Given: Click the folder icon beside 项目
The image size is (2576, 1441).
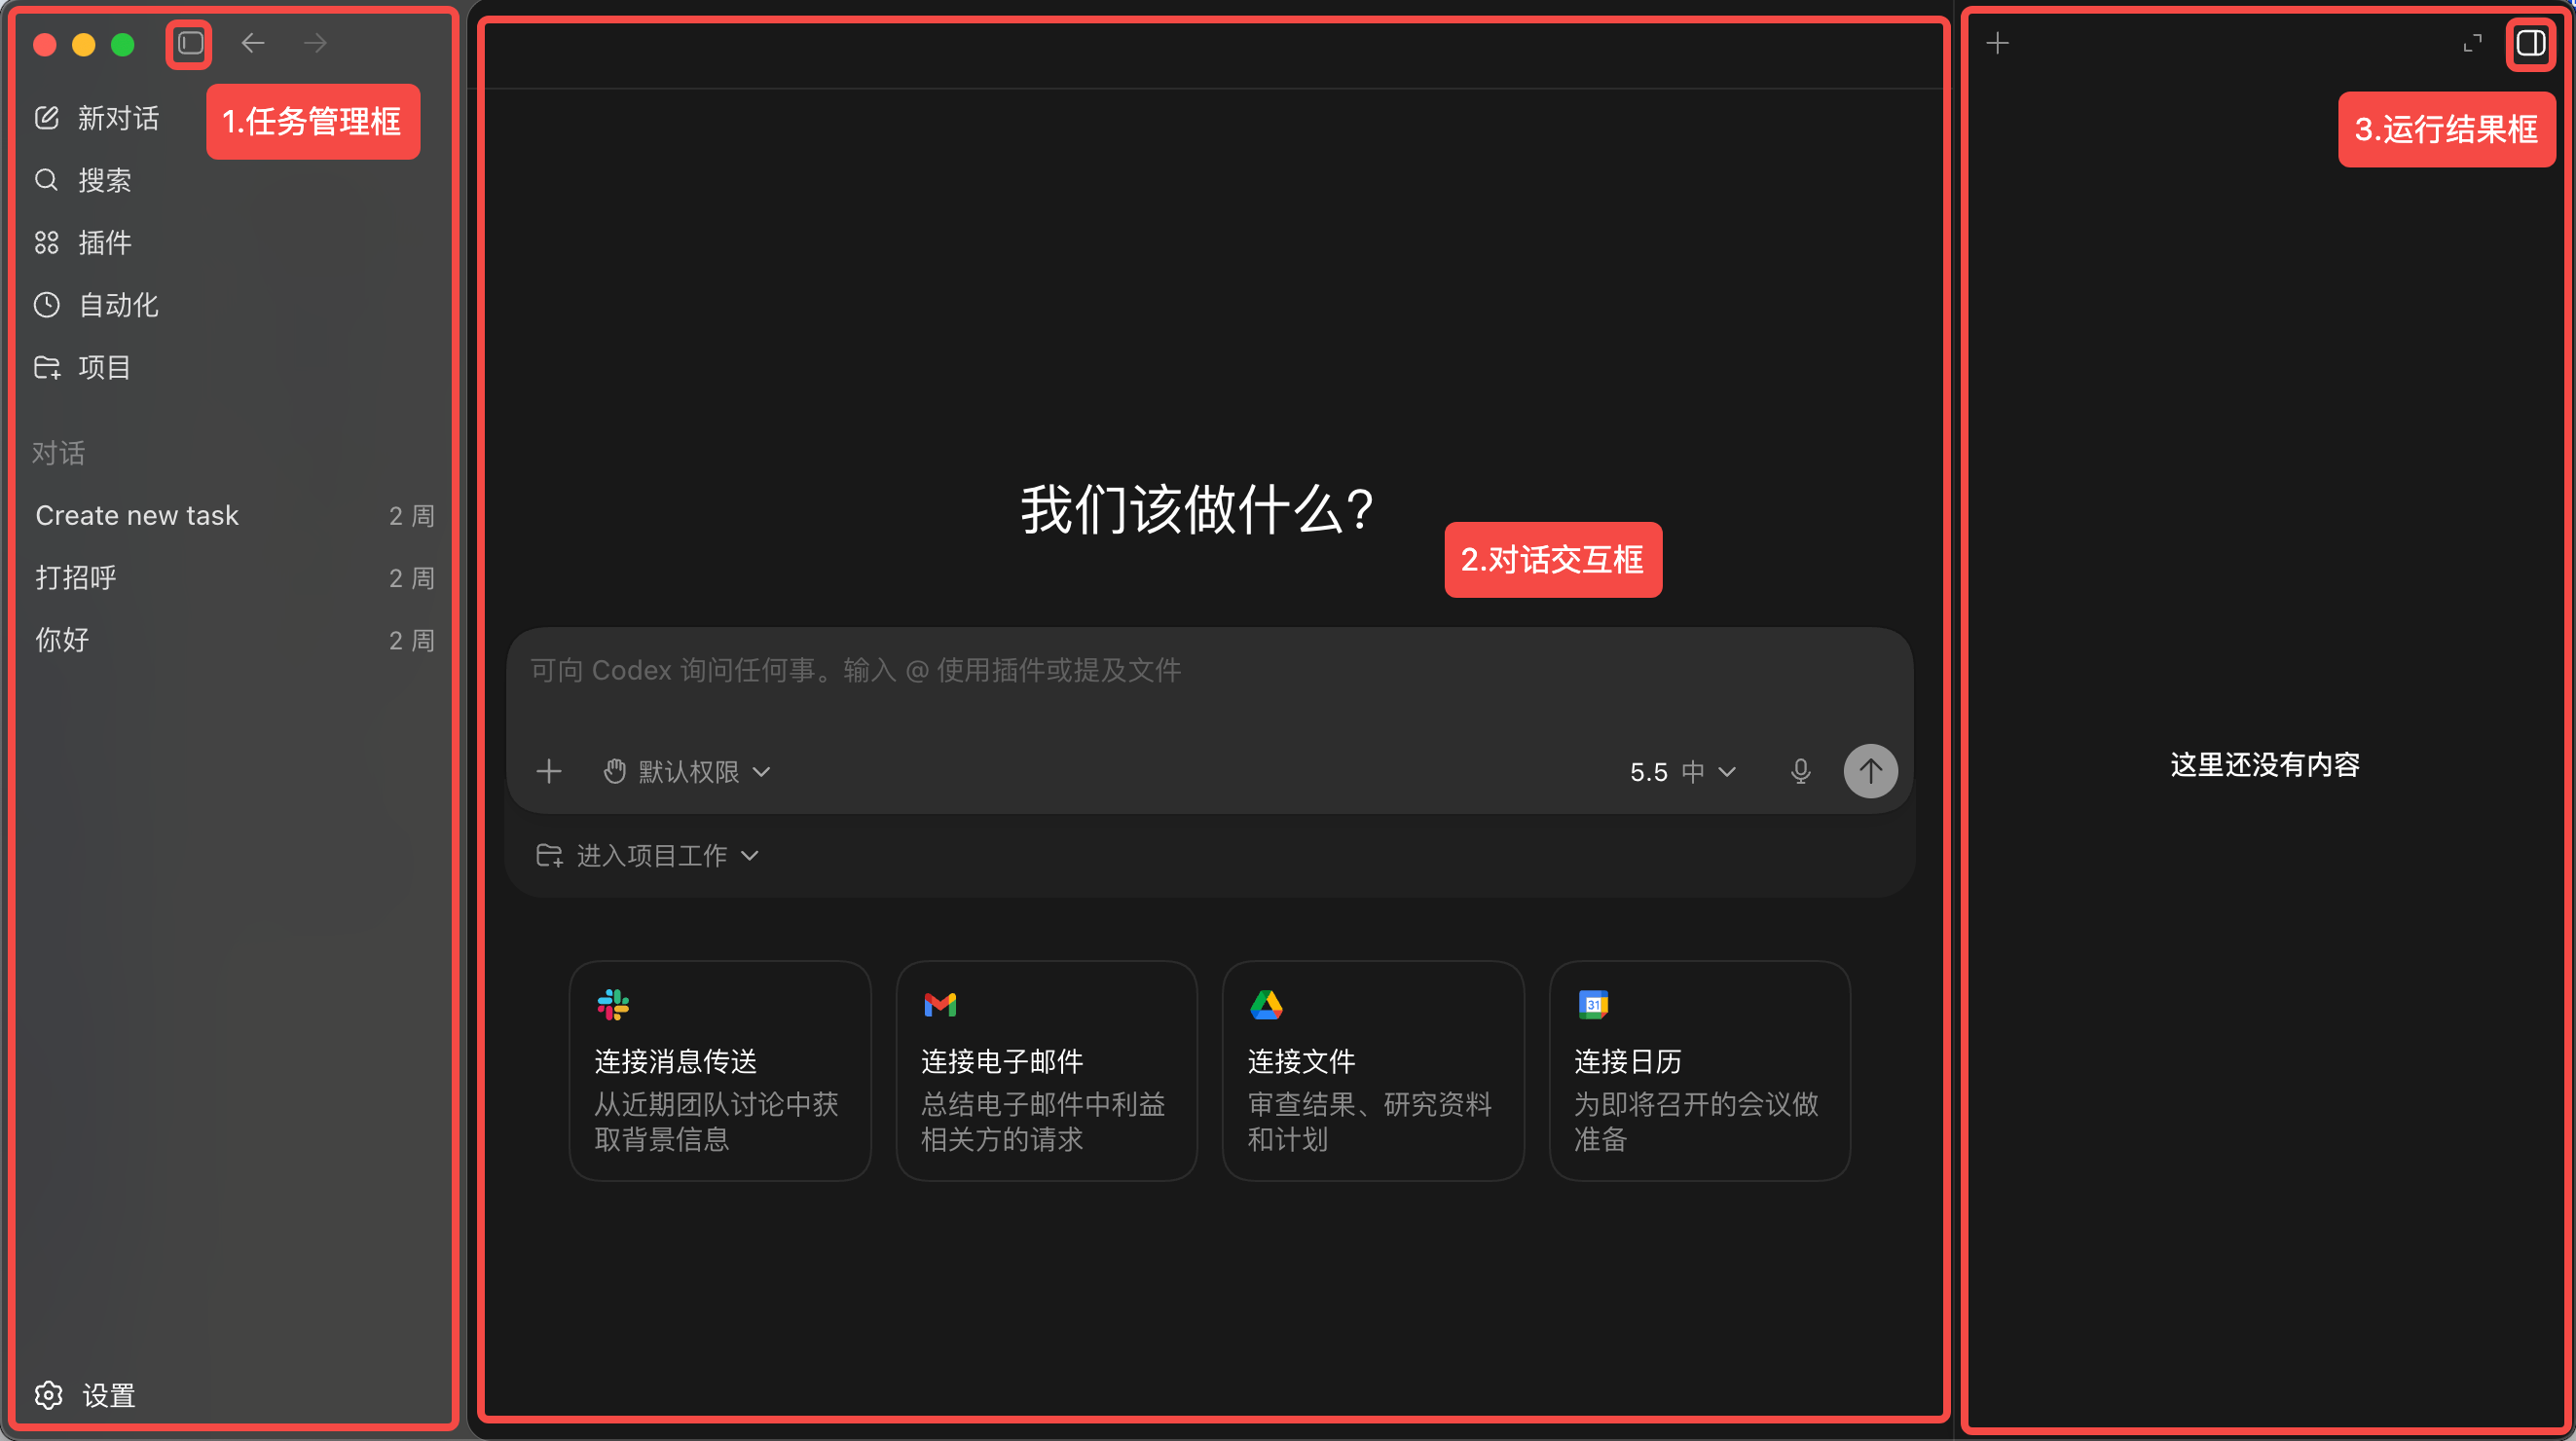Looking at the screenshot, I should pyautogui.click(x=47, y=367).
